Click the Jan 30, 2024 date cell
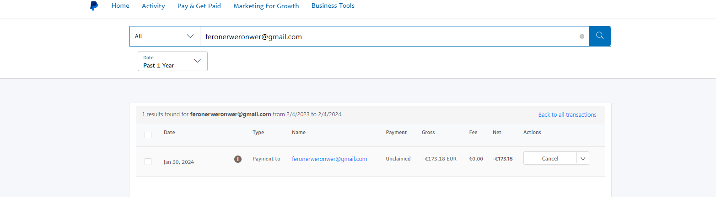Image resolution: width=716 pixels, height=197 pixels. (179, 162)
